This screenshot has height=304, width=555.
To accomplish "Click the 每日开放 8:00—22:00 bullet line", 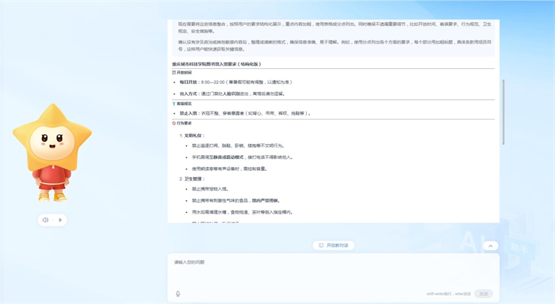I will [235, 82].
